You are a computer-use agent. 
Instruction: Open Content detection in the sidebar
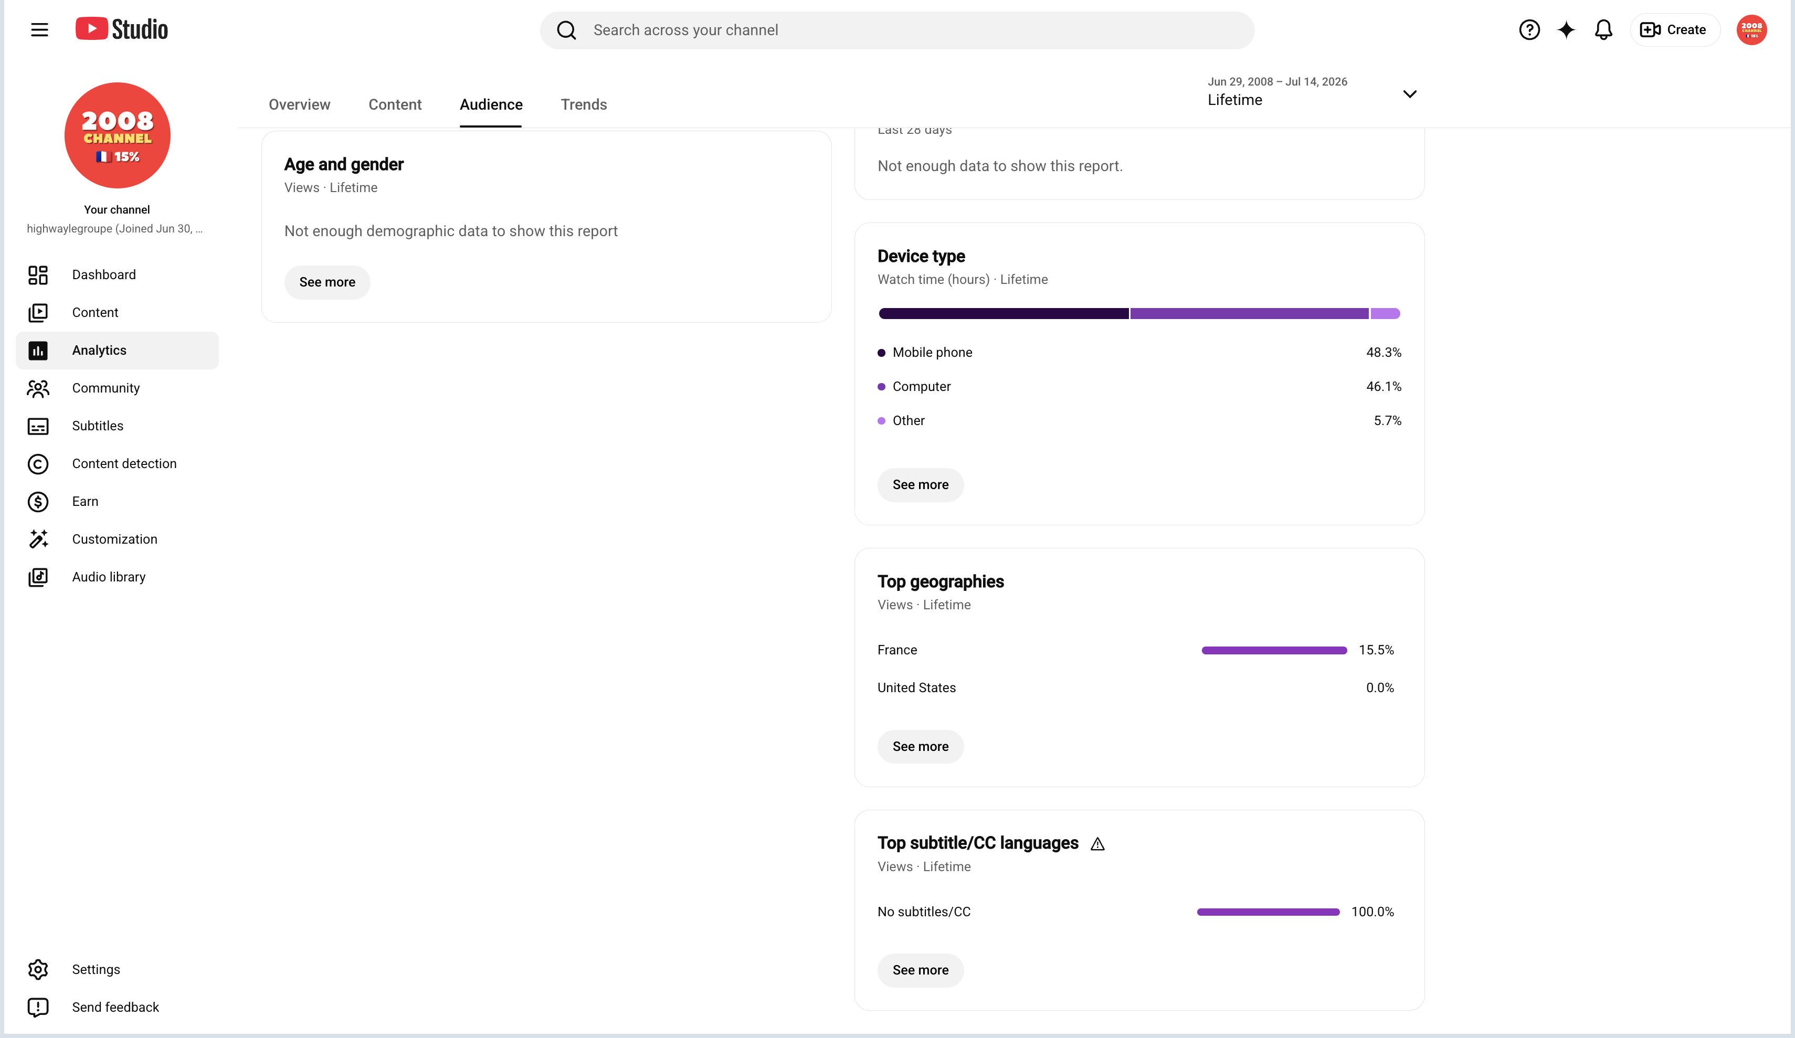pyautogui.click(x=117, y=464)
